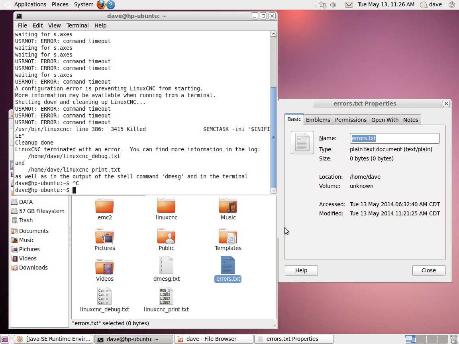Switch to dave@hp-ubuntu terminal taskbar entry
The width and height of the screenshot is (459, 344).
[133, 339]
